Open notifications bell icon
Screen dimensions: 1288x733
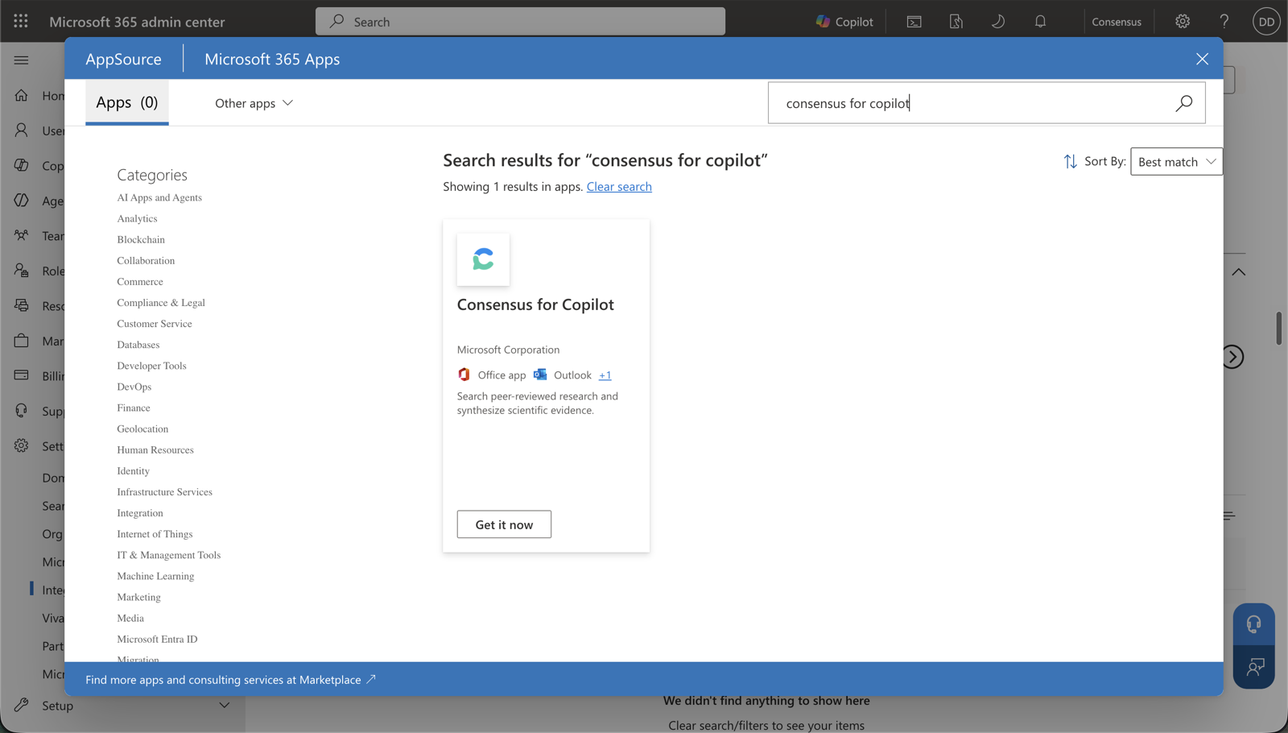[1040, 22]
